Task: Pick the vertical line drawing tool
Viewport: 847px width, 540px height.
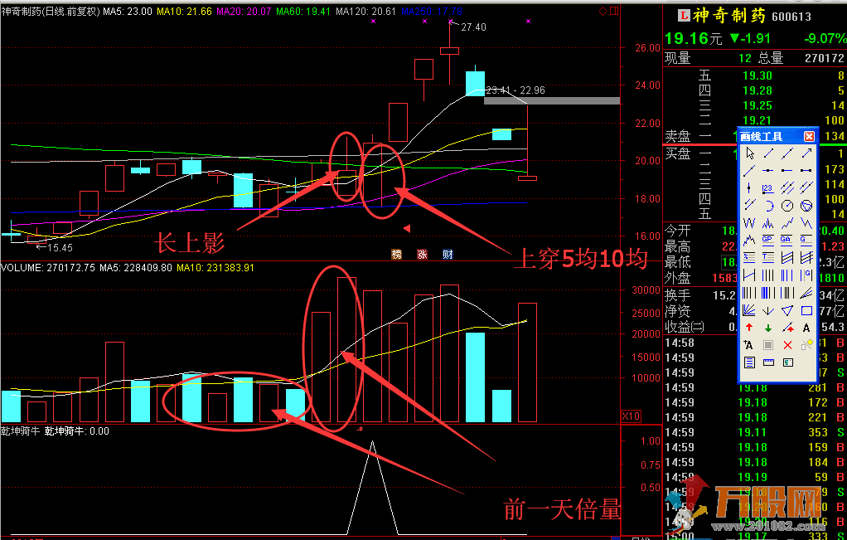Action: (x=749, y=188)
